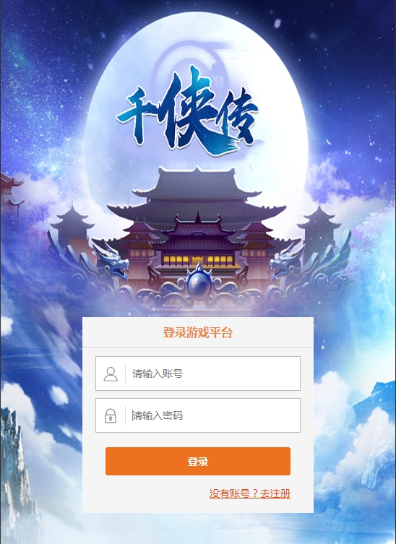The width and height of the screenshot is (396, 544).
Task: Click the 登录游戏平台 panel heading
Action: [198, 333]
